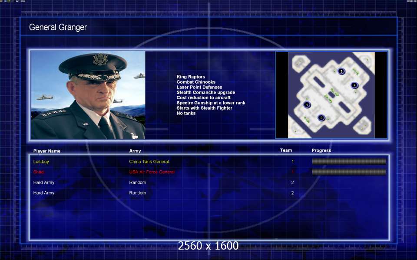Image resolution: width=417 pixels, height=260 pixels.
Task: Click Lostboy's loading progress bar
Action: tap(349, 162)
